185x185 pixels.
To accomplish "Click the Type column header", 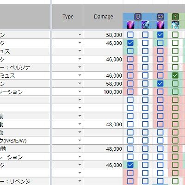I will 68,17.
